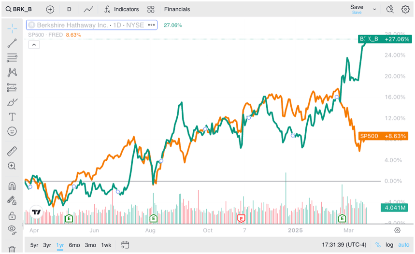Switch to the 3yr range
Viewport: 415px width, 254px height.
[x=47, y=245]
